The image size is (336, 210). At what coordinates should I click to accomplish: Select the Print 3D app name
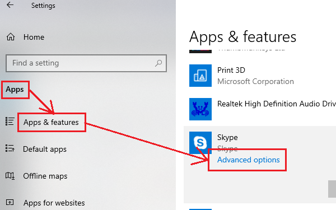tap(231, 70)
